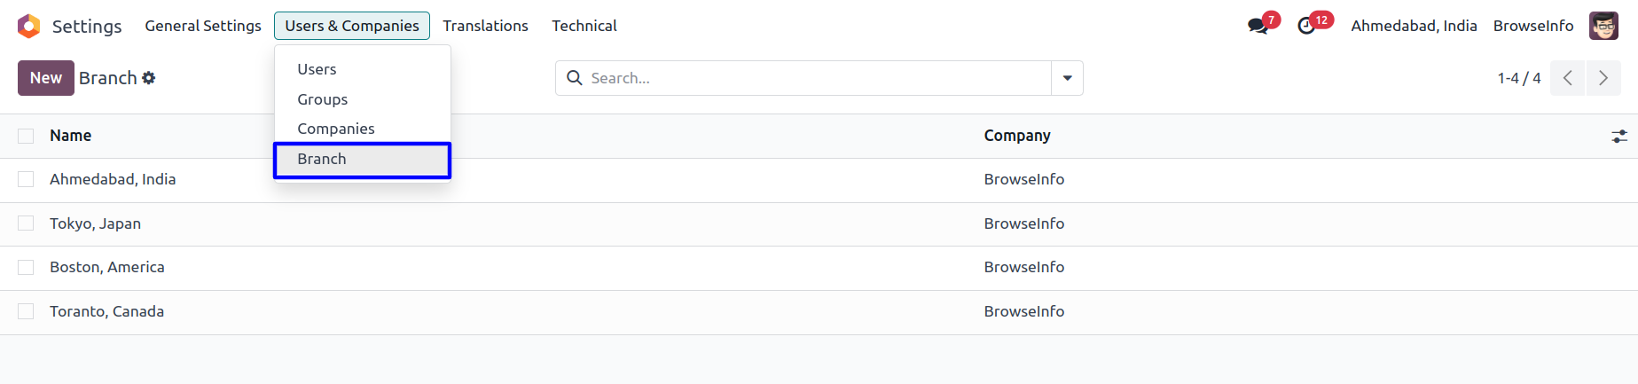Image resolution: width=1638 pixels, height=384 pixels.
Task: Click the New button
Action: [x=46, y=78]
